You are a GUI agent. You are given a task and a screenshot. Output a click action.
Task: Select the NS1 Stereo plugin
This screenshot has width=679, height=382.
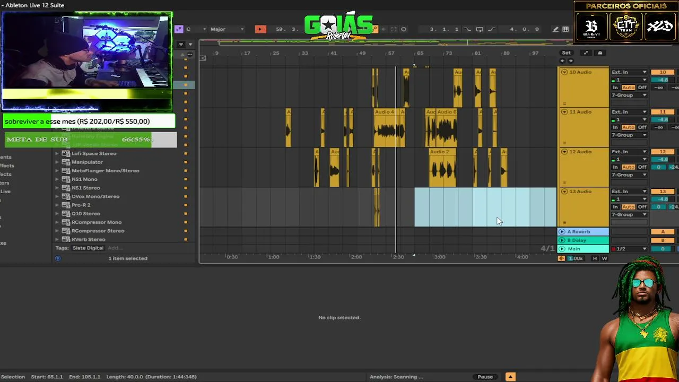86,188
